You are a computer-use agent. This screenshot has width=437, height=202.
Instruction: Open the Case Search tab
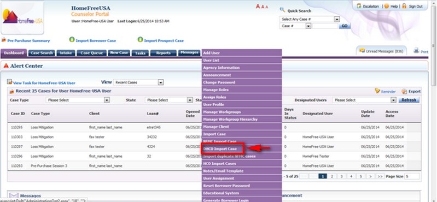click(42, 53)
